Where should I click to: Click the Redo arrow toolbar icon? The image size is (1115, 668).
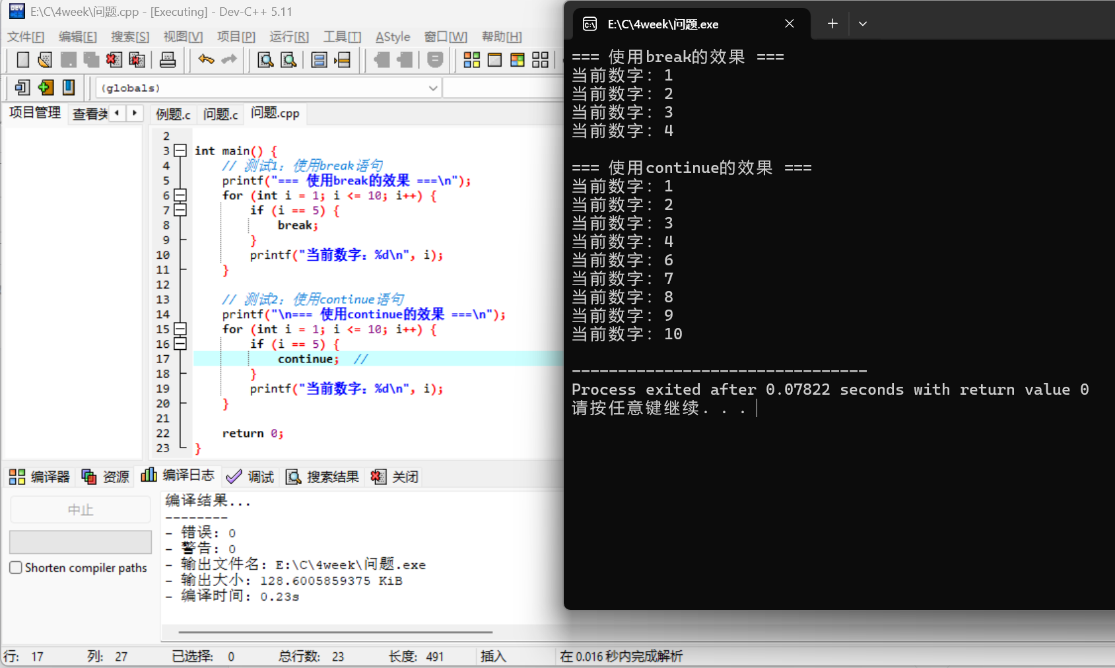(x=229, y=60)
